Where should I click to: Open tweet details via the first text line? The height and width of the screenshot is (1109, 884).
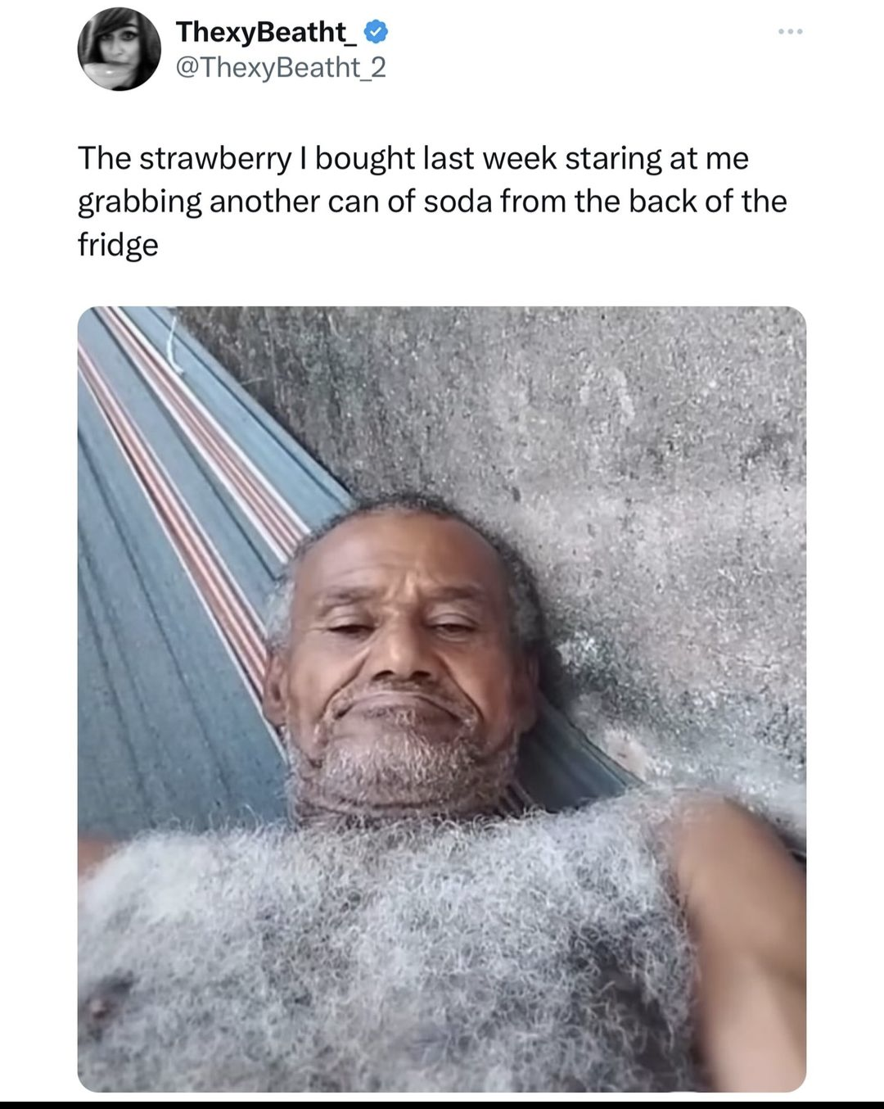[x=413, y=159]
